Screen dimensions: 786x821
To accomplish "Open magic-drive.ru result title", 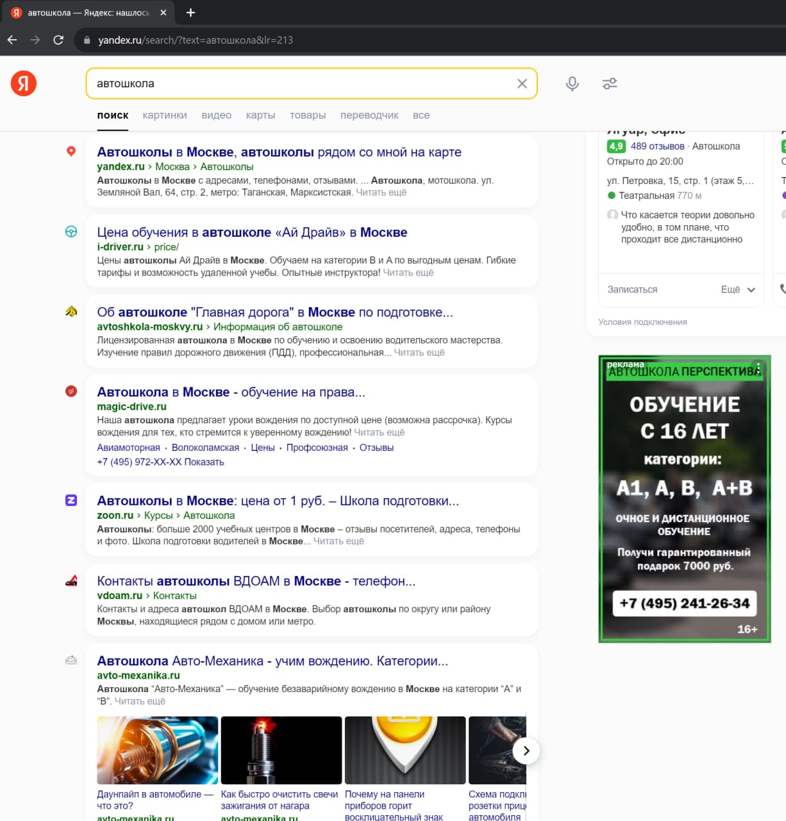I will coord(231,392).
